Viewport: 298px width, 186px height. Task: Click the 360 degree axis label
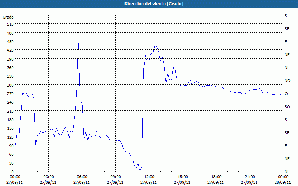10,68
